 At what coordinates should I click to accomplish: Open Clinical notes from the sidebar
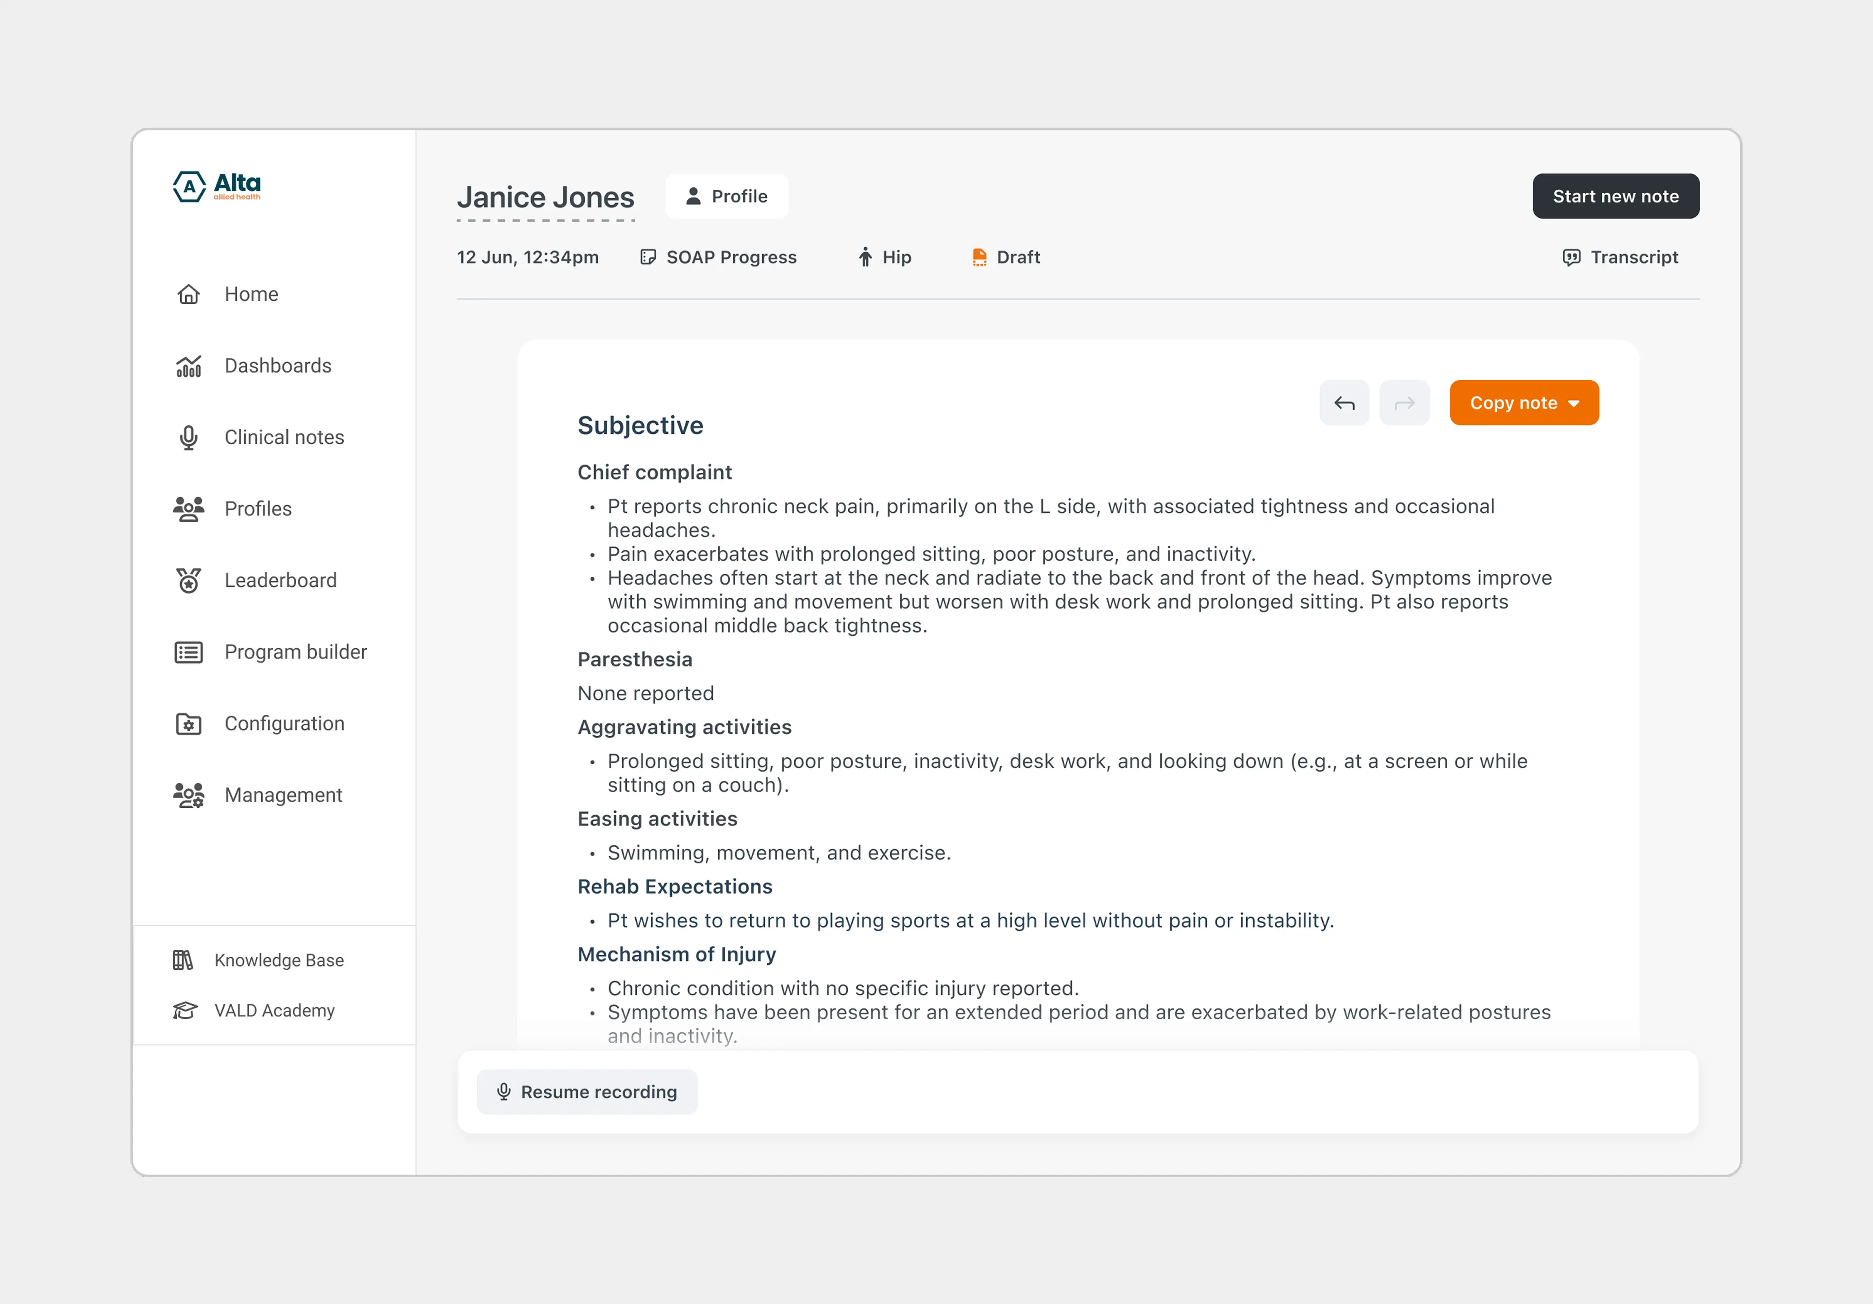coord(283,437)
